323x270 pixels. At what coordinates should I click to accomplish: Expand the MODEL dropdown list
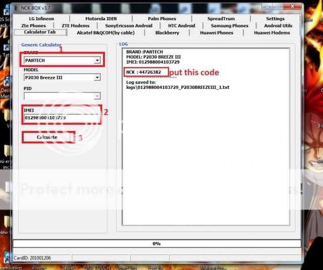coord(97,78)
